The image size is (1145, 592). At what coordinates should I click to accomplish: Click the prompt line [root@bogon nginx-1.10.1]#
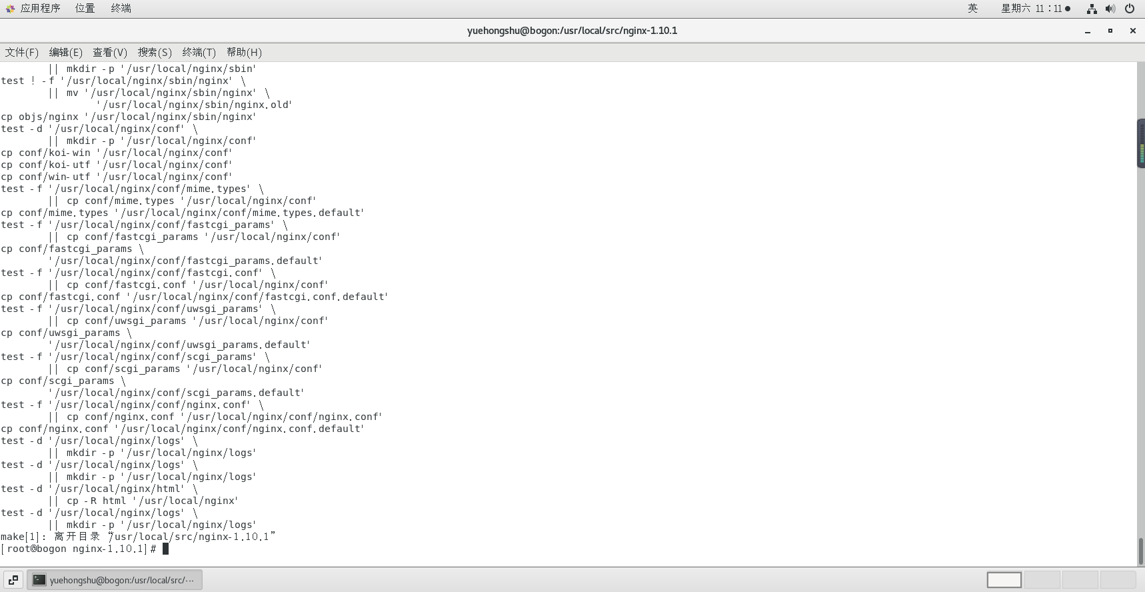(x=79, y=549)
